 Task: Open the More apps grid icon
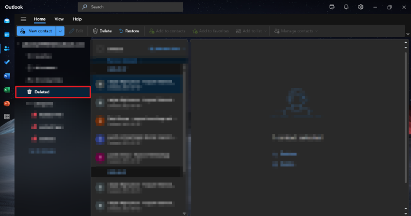(x=7, y=117)
